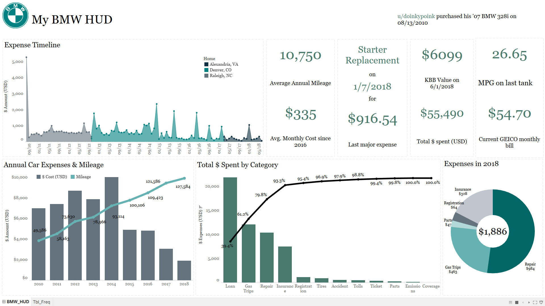Highlight Alexandria, VA in Home legend
This screenshot has width=545, height=306.
[x=221, y=64]
